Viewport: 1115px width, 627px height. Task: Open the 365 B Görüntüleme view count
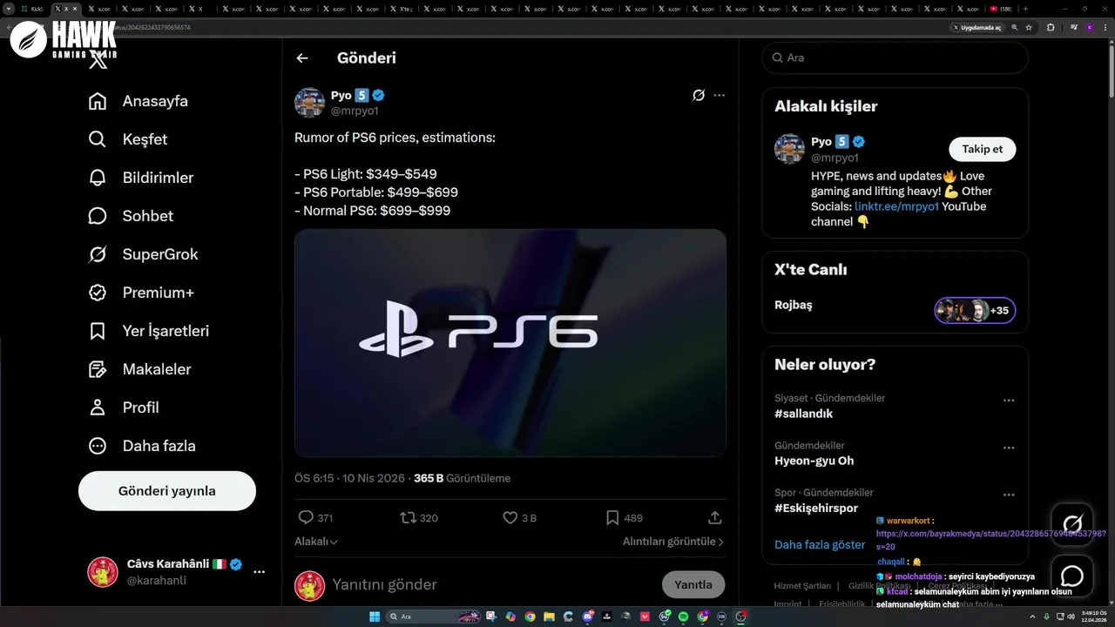point(462,478)
